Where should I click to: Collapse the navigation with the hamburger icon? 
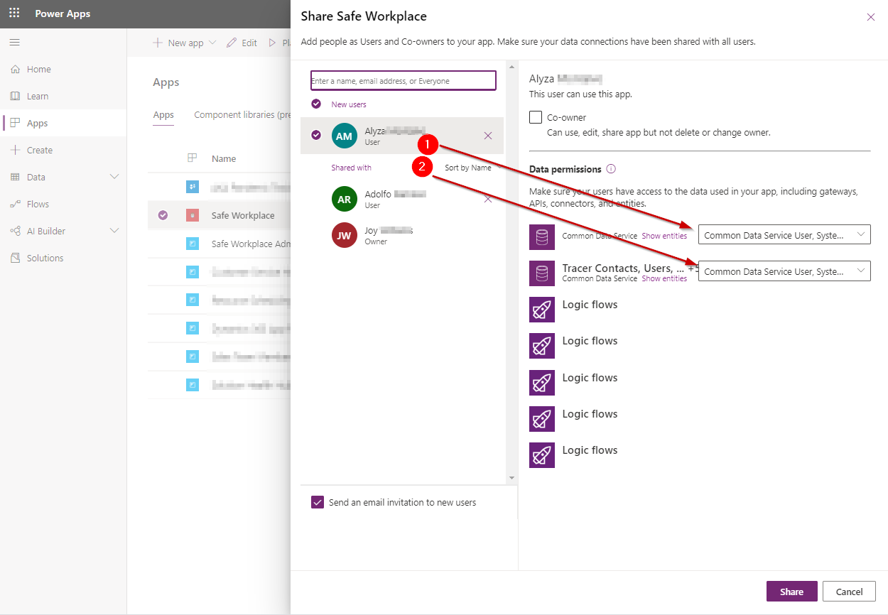[x=14, y=42]
